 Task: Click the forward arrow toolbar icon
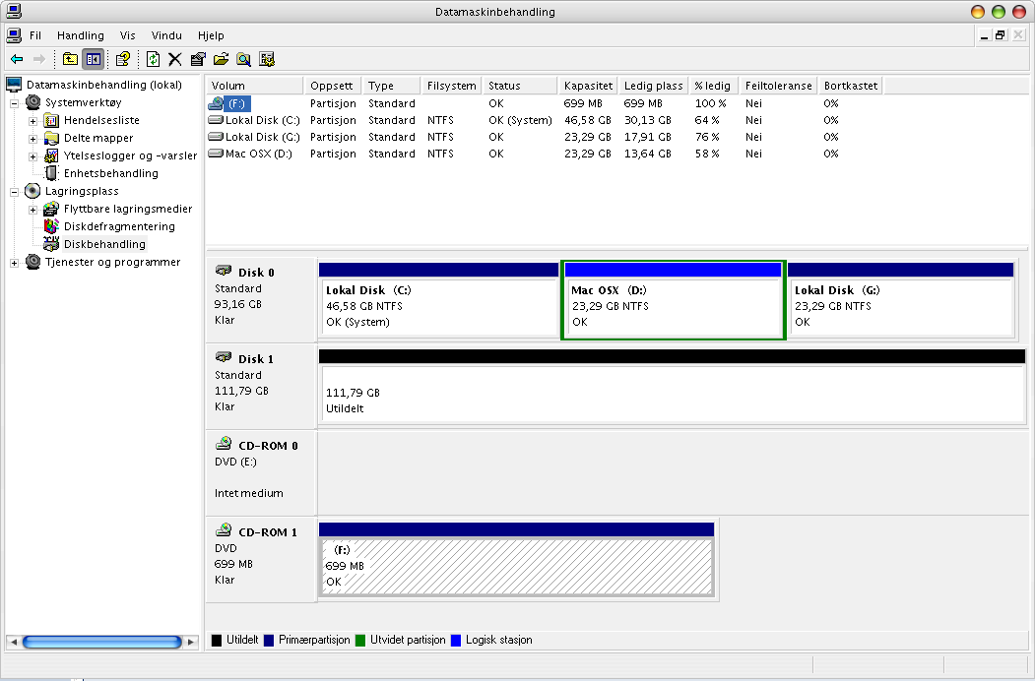[39, 59]
